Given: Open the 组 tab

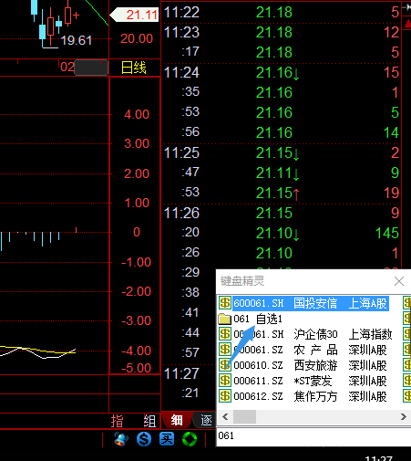Looking at the screenshot, I should tap(149, 421).
